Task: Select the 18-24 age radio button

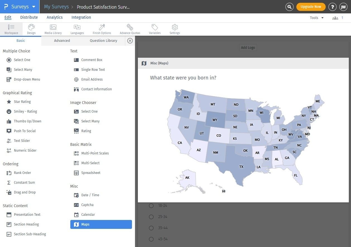Action: tap(151, 205)
